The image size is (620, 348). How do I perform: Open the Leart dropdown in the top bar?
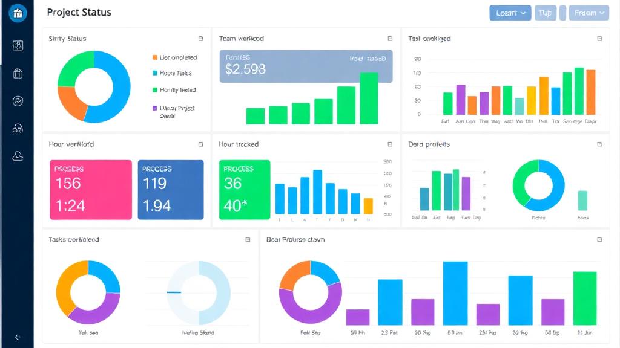(x=510, y=12)
